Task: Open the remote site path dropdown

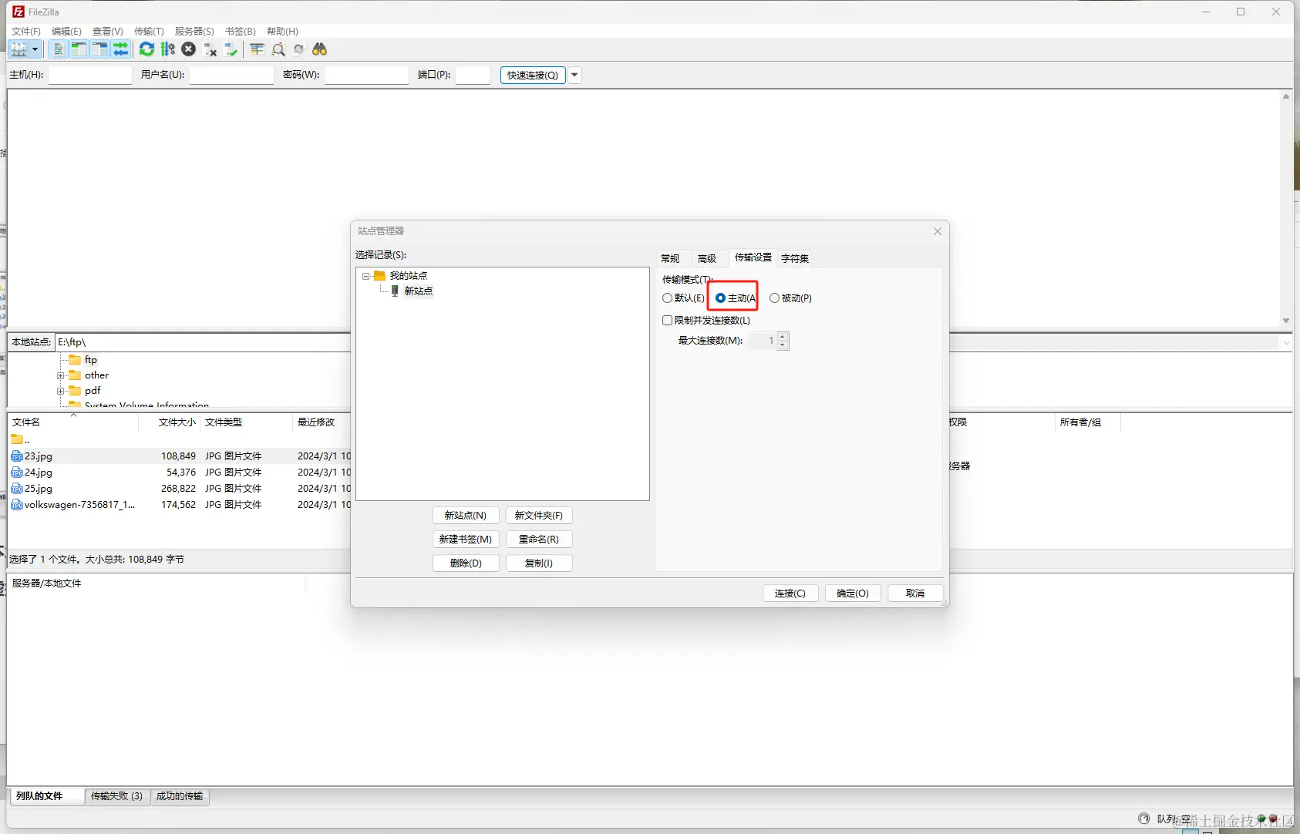Action: [1286, 342]
